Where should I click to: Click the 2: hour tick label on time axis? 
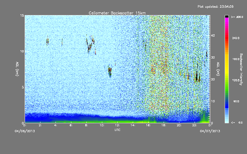pyautogui.click(x=40, y=125)
